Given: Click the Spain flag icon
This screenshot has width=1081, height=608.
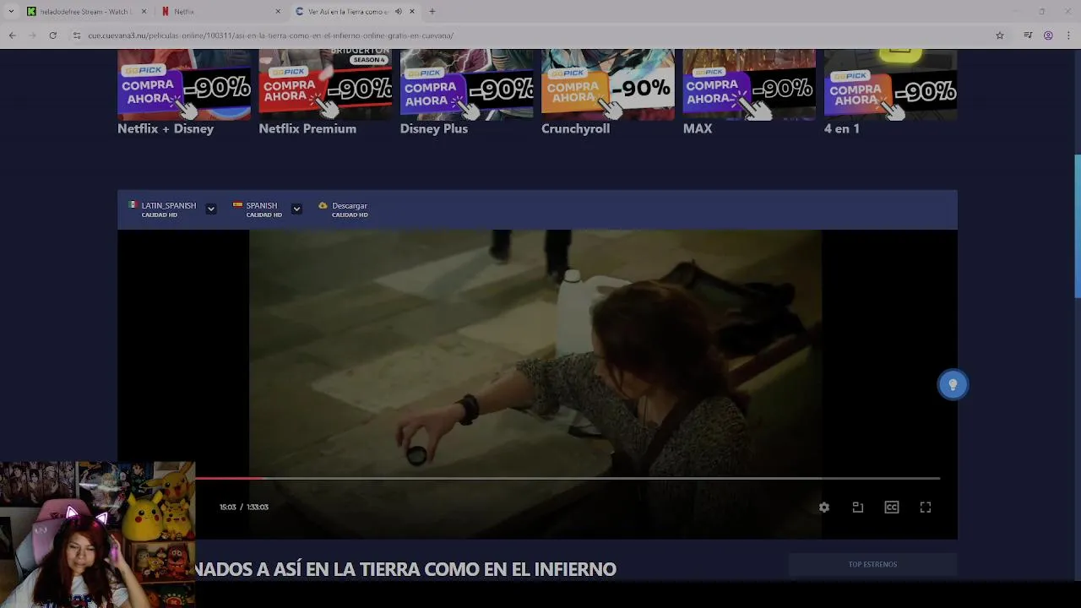Looking at the screenshot, I should [237, 205].
